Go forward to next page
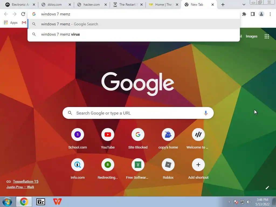The image size is (276, 207). coord(15,14)
